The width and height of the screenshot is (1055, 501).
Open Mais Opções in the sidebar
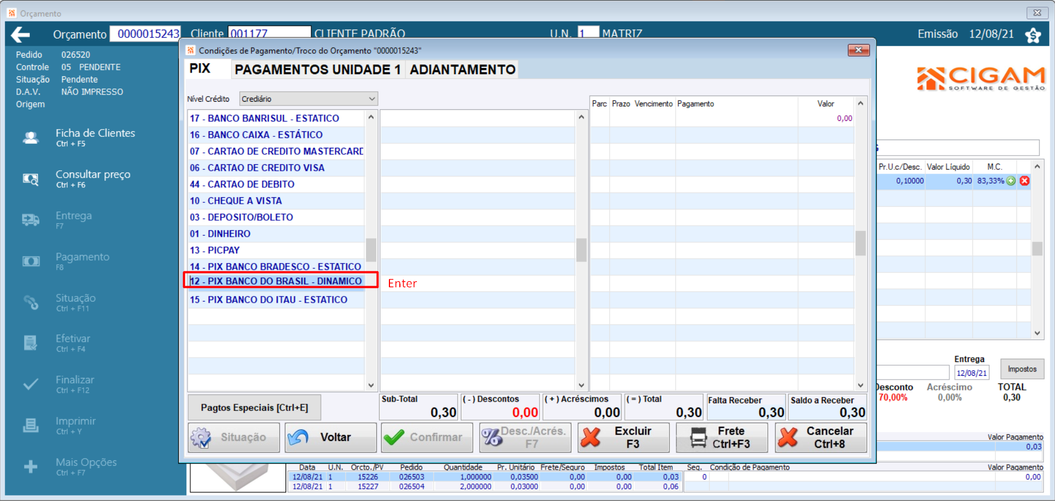pyautogui.click(x=86, y=466)
